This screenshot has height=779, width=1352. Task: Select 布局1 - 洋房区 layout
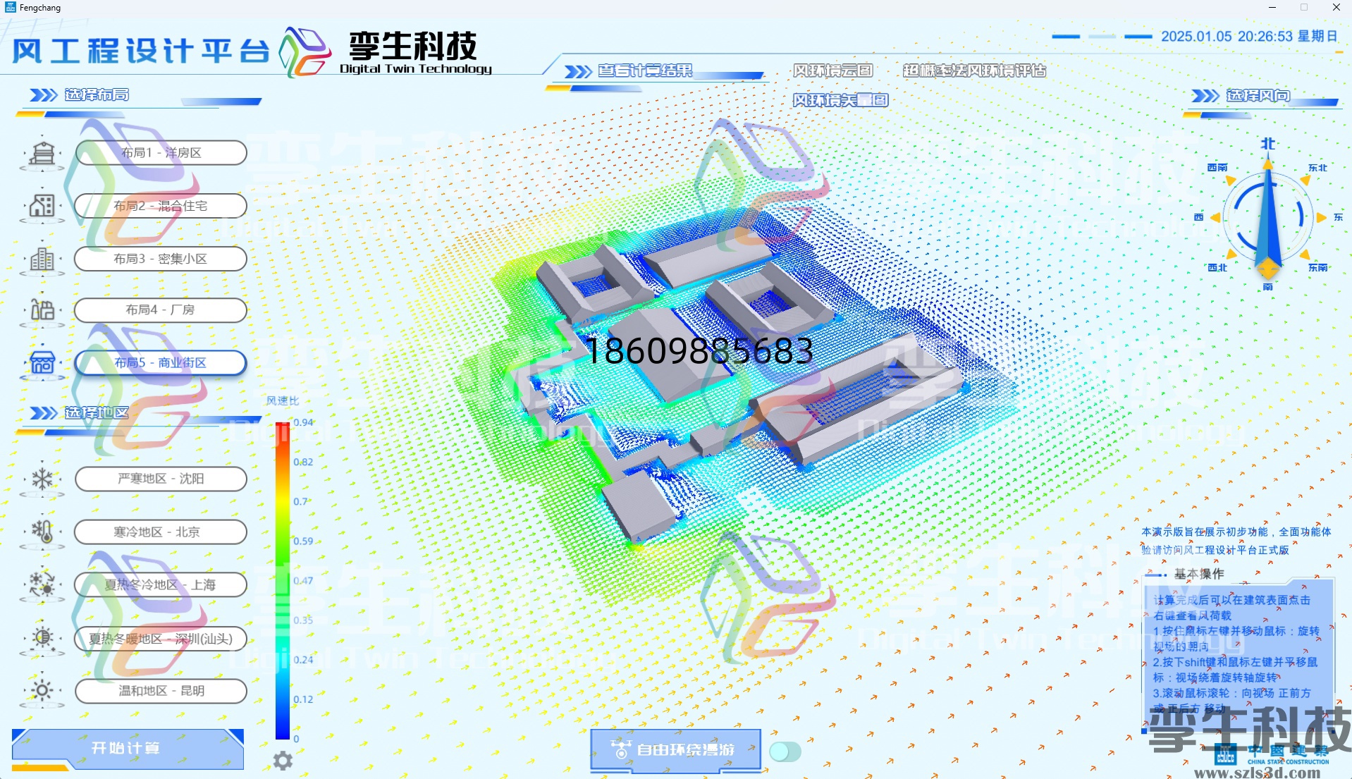pos(161,153)
